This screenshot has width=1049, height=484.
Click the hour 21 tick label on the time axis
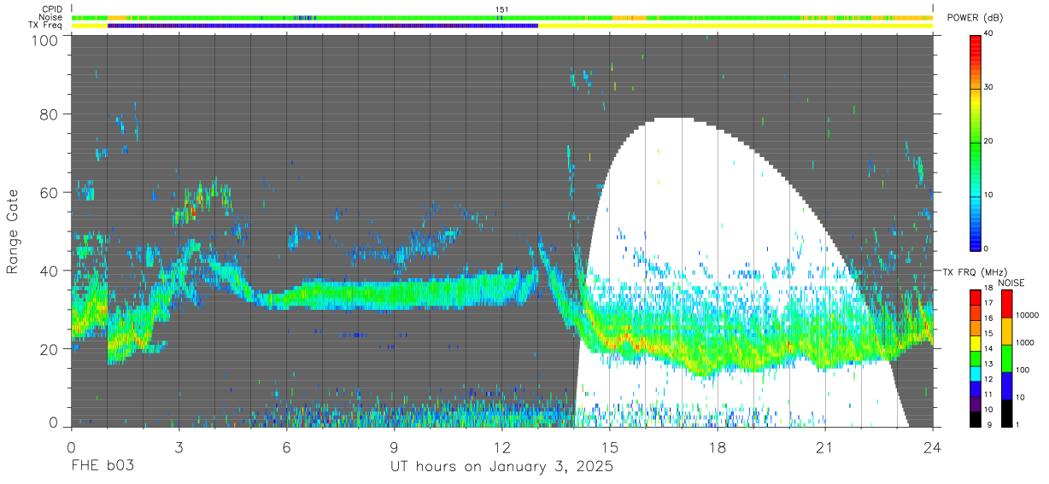coord(825,446)
